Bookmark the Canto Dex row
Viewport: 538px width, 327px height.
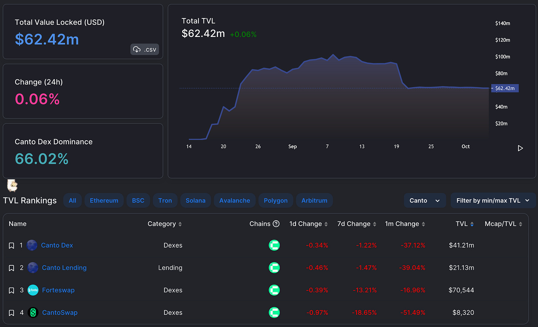point(11,245)
